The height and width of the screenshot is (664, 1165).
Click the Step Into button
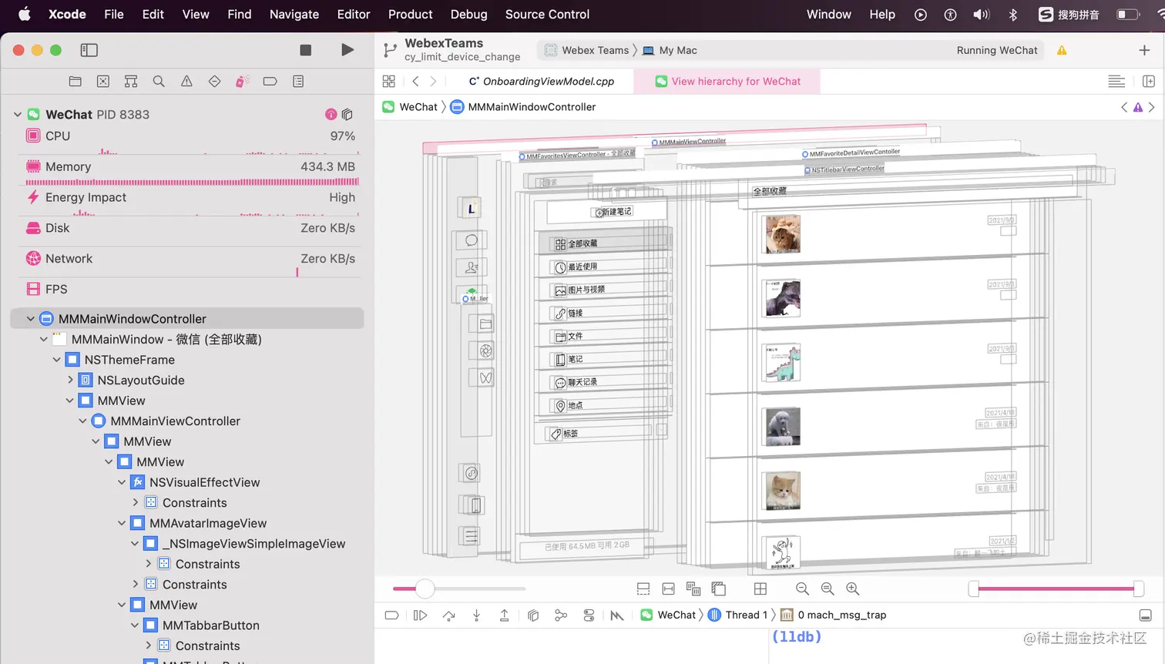pos(476,615)
